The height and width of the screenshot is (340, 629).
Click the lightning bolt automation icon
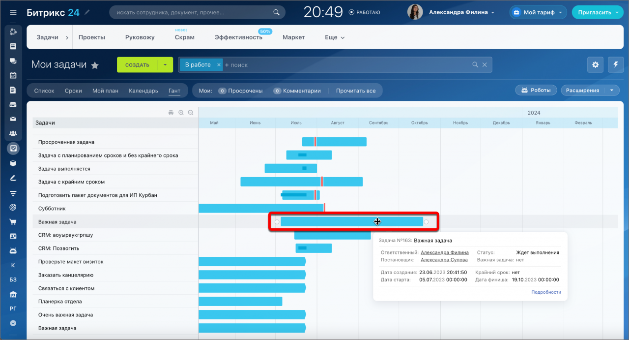coord(616,64)
